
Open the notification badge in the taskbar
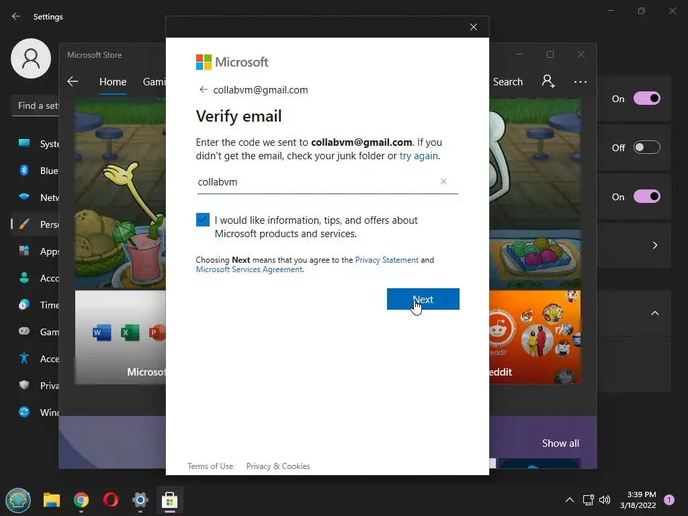pos(669,500)
